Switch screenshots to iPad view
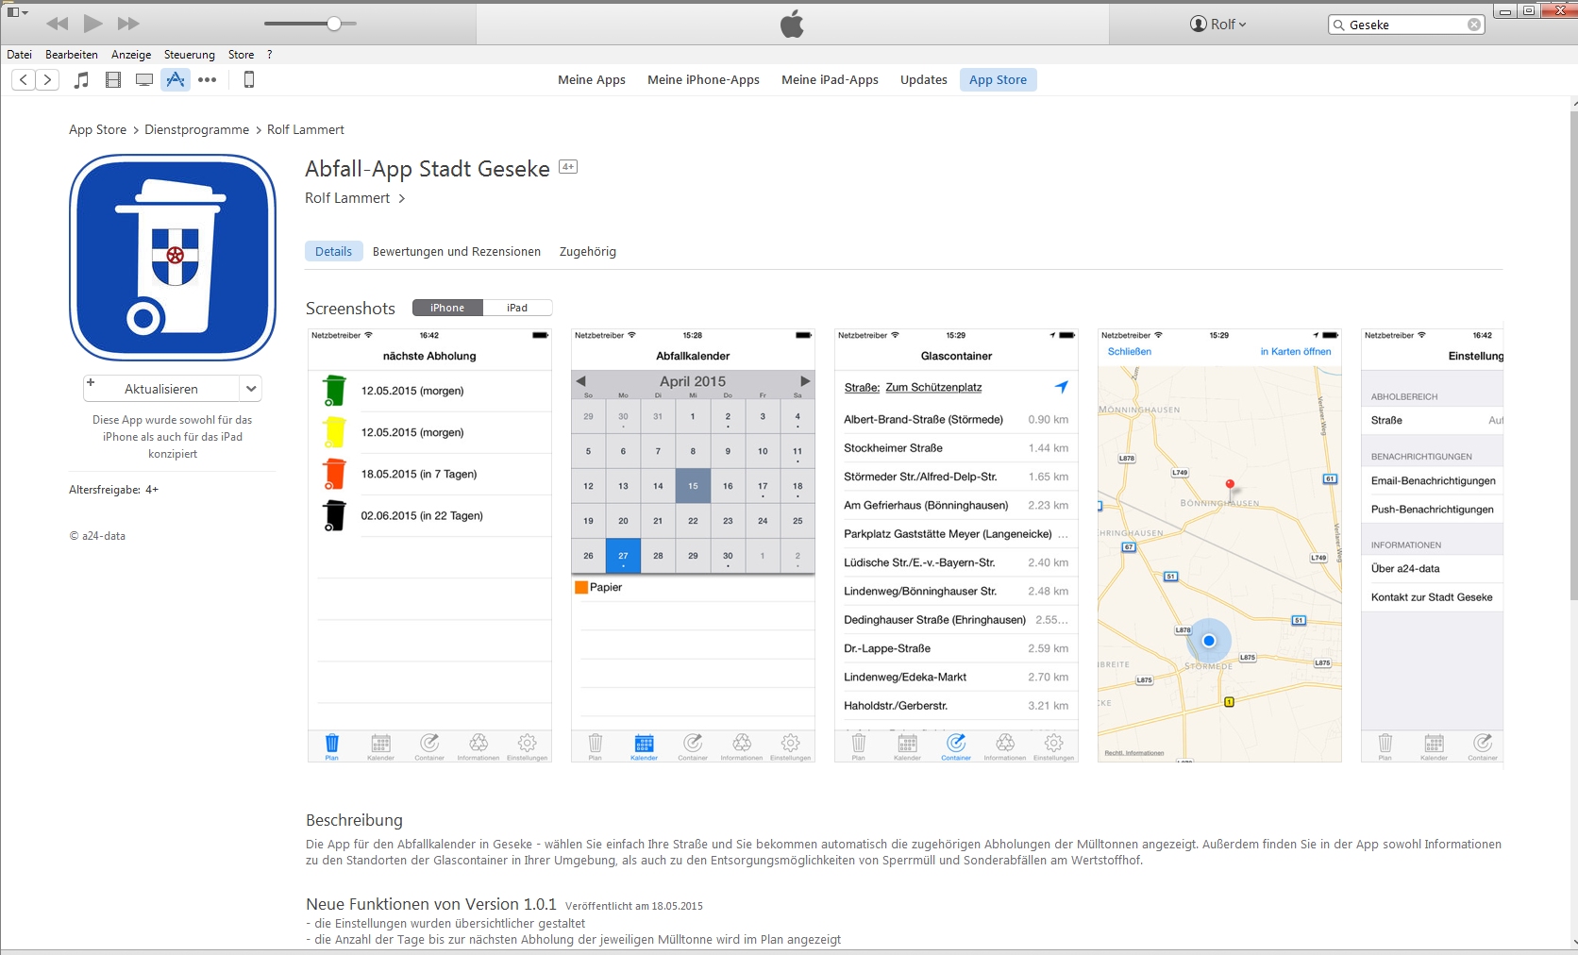 [517, 308]
